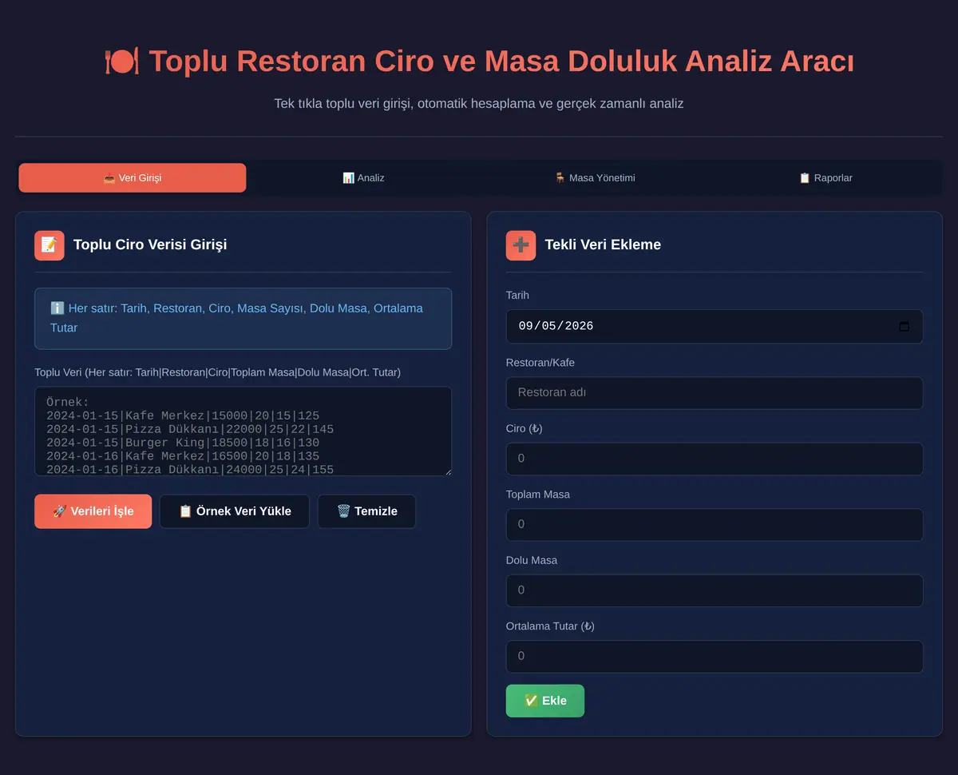The image size is (958, 775).
Task: Click the 'Her satır: Tarih, Restoran, Ciro' hint text
Action: [x=237, y=318]
